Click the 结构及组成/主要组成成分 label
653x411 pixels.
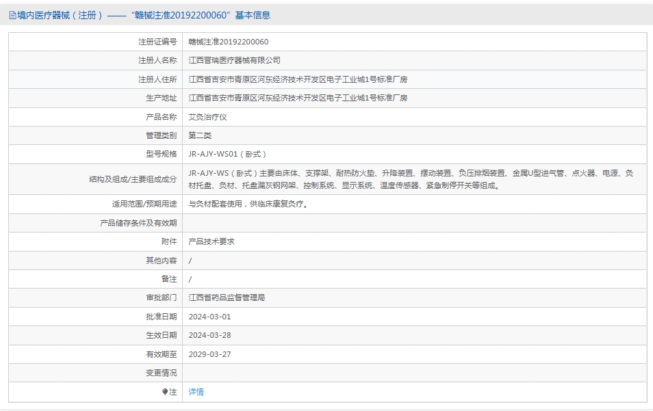click(x=133, y=179)
